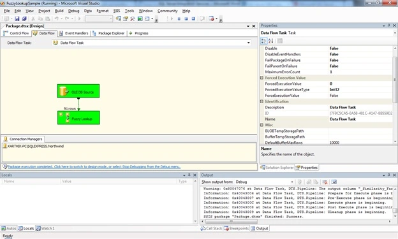Open the Toolbox hammer and wrench icon
The image size is (398, 239).
pos(133,18)
